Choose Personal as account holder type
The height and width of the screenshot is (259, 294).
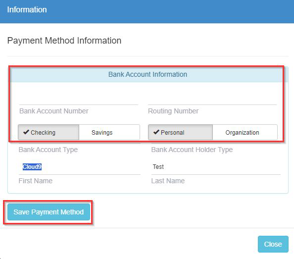(x=180, y=132)
